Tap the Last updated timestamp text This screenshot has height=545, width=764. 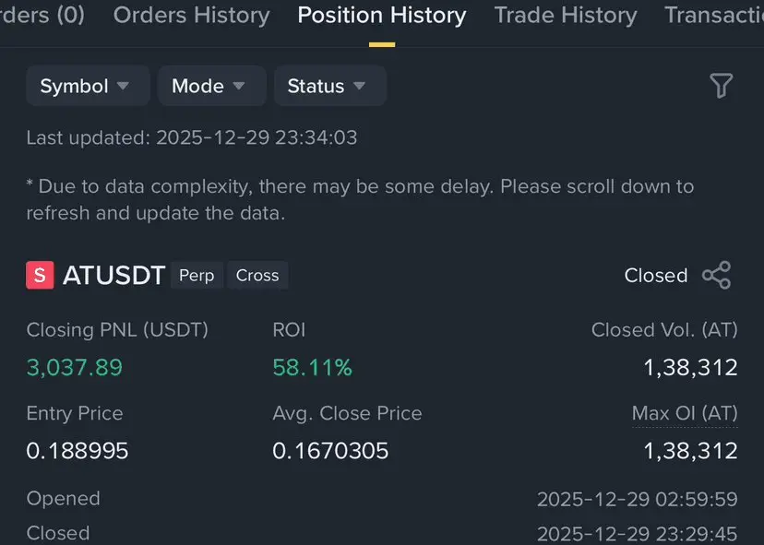pos(192,138)
